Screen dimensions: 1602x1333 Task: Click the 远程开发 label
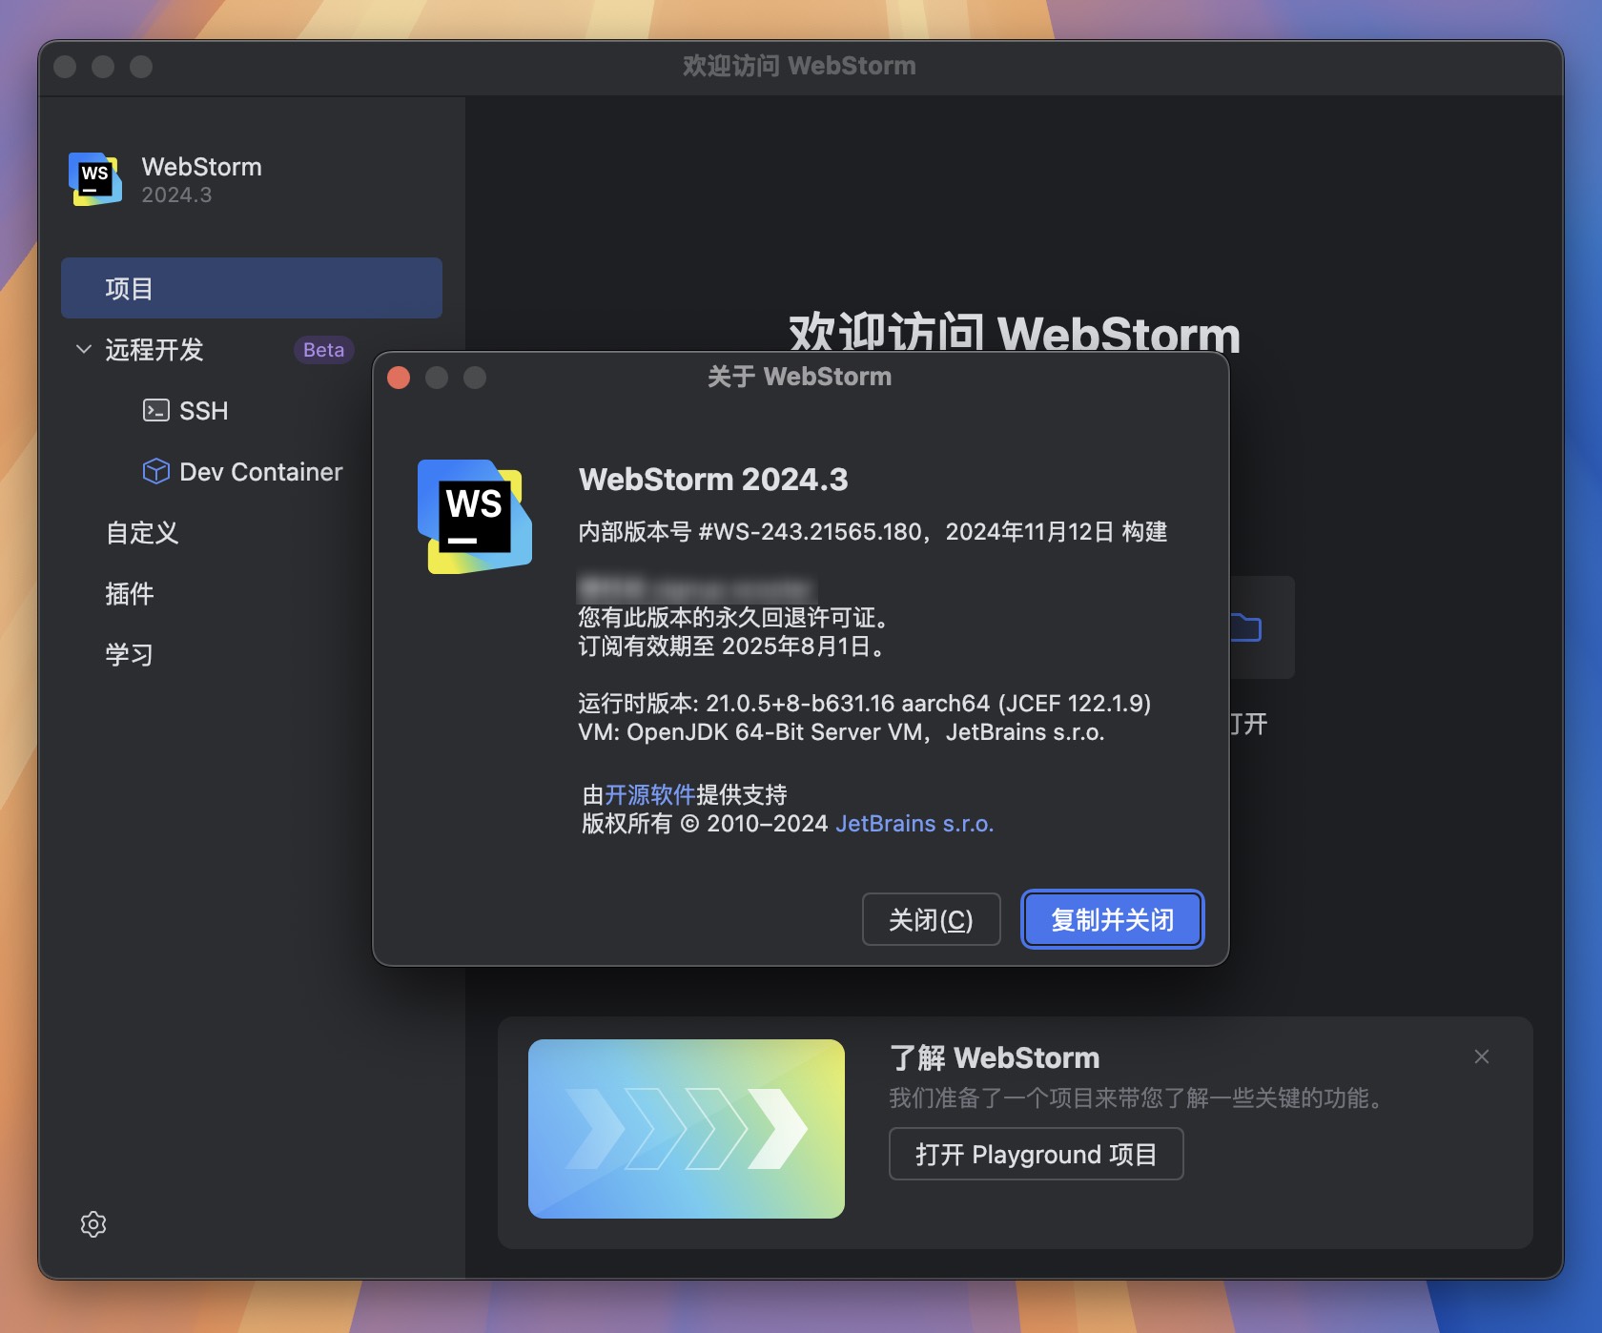tap(154, 350)
